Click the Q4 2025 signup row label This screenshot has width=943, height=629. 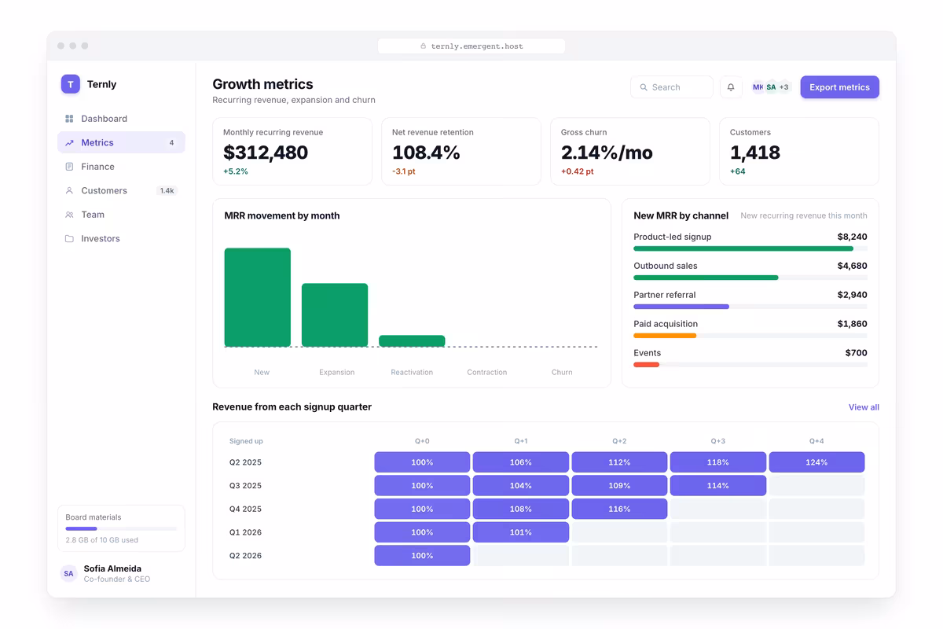(x=245, y=509)
